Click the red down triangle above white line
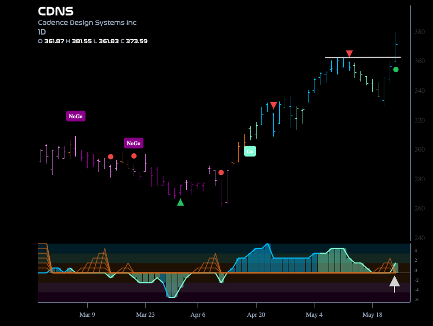The image size is (433, 326). pyautogui.click(x=349, y=53)
